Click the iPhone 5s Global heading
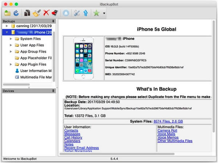This screenshot has height=163, width=218. [157, 29]
